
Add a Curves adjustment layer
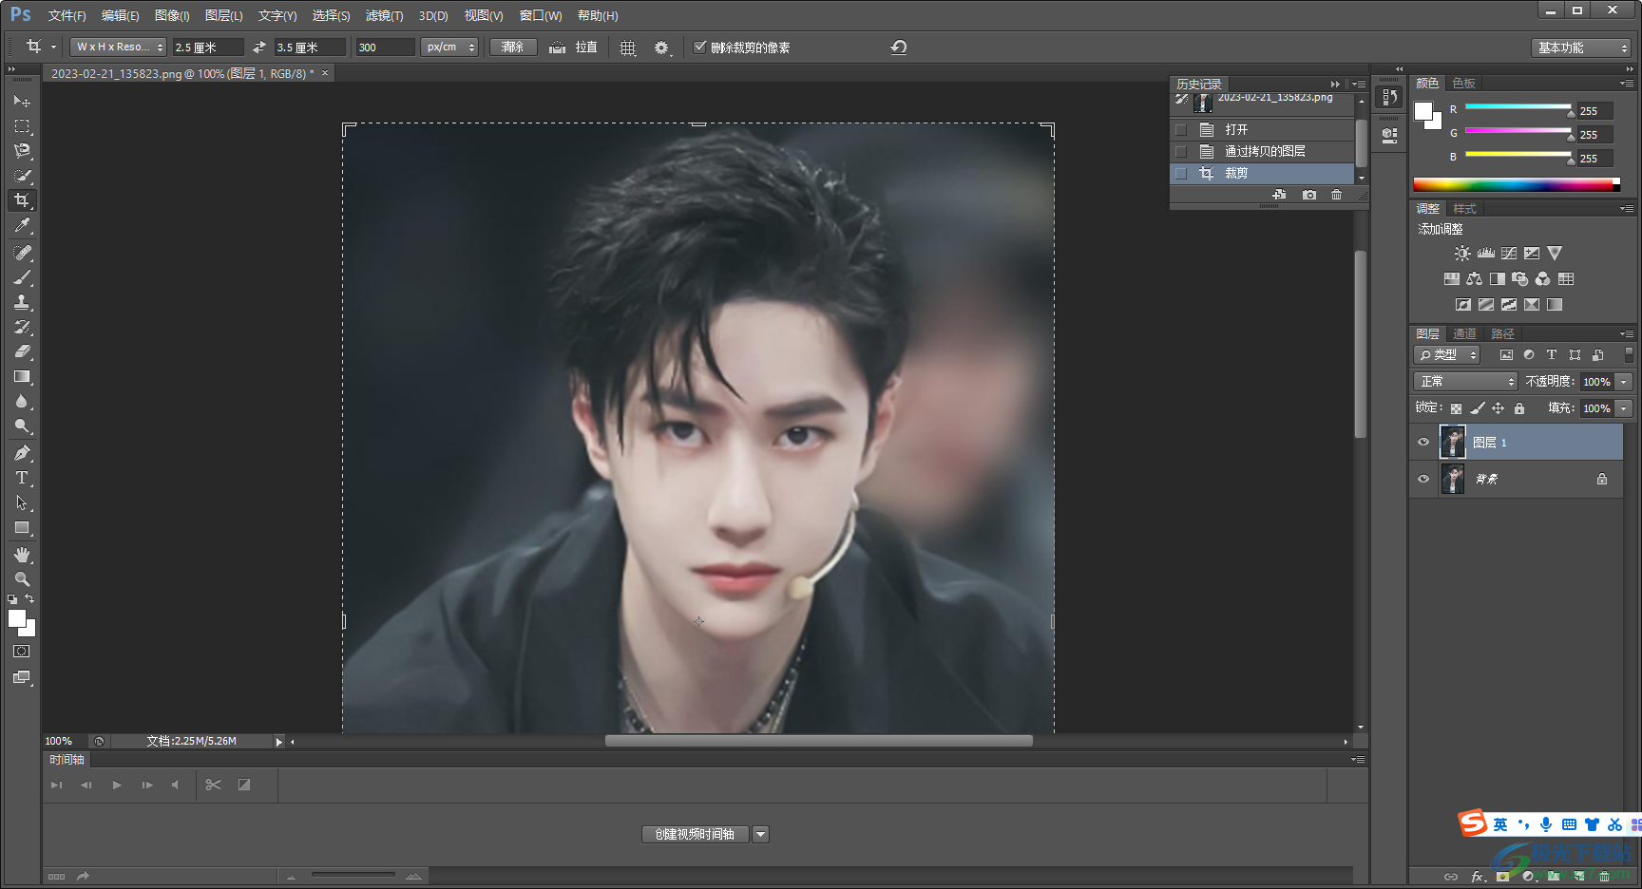(1509, 254)
